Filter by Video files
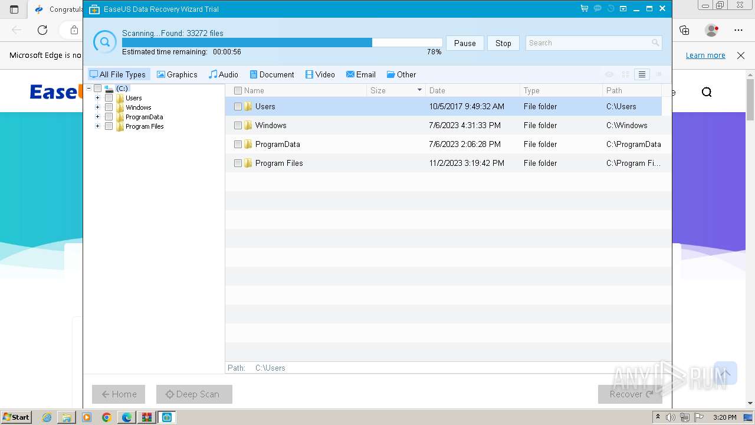Image resolution: width=755 pixels, height=425 pixels. pos(320,74)
